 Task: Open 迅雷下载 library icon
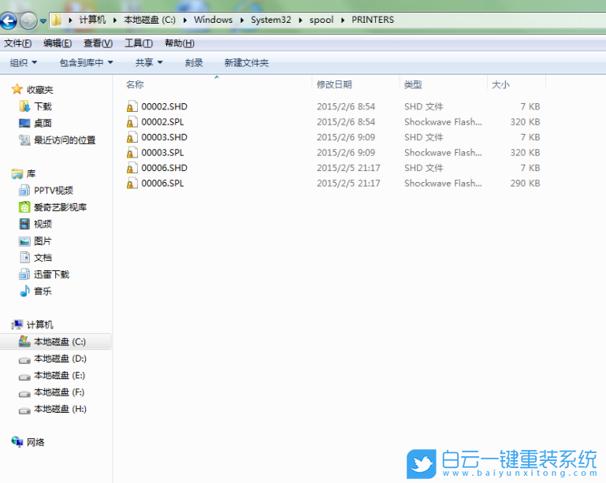(x=24, y=274)
